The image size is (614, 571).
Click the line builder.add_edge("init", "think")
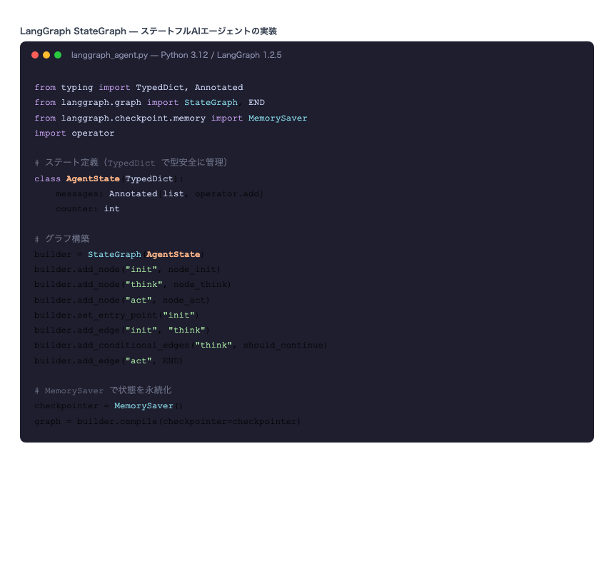point(122,330)
